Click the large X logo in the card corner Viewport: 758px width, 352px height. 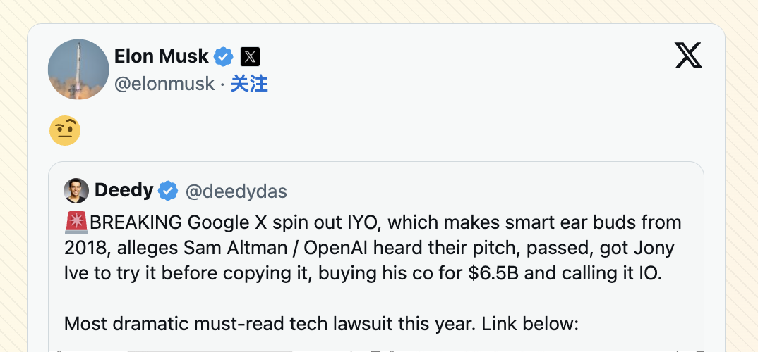point(688,56)
